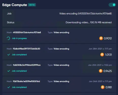Click the Job in progress status text
Viewport: 118px width, 95px height.
[19, 38]
